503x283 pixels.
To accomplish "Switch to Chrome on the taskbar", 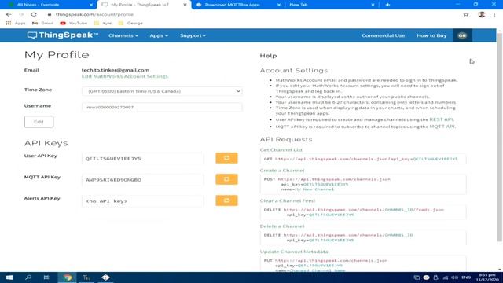I will 67,277.
